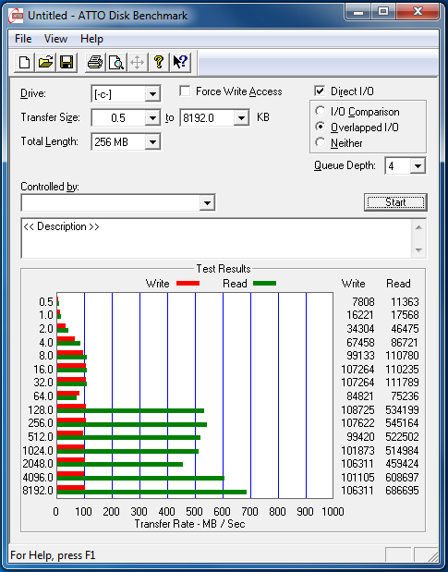The image size is (448, 572).
Task: Uncheck the Direct I/O checkbox
Action: [320, 91]
